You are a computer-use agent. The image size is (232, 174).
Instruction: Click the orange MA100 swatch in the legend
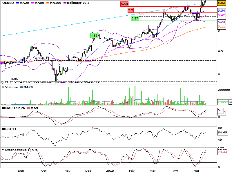[x=48, y=3]
